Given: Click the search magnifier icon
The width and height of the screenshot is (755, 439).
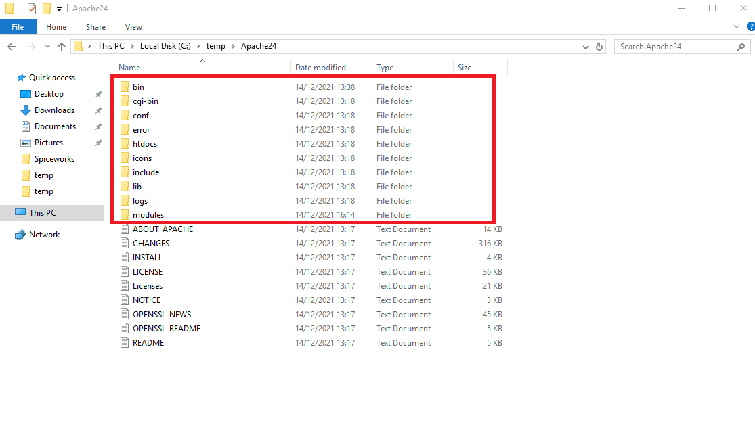Looking at the screenshot, I should coord(741,47).
